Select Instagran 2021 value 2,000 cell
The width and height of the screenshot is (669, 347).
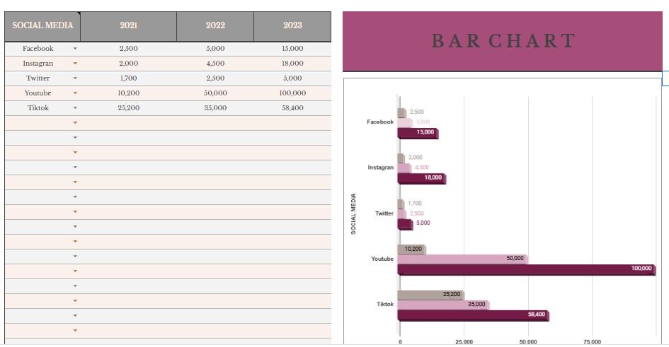point(128,64)
